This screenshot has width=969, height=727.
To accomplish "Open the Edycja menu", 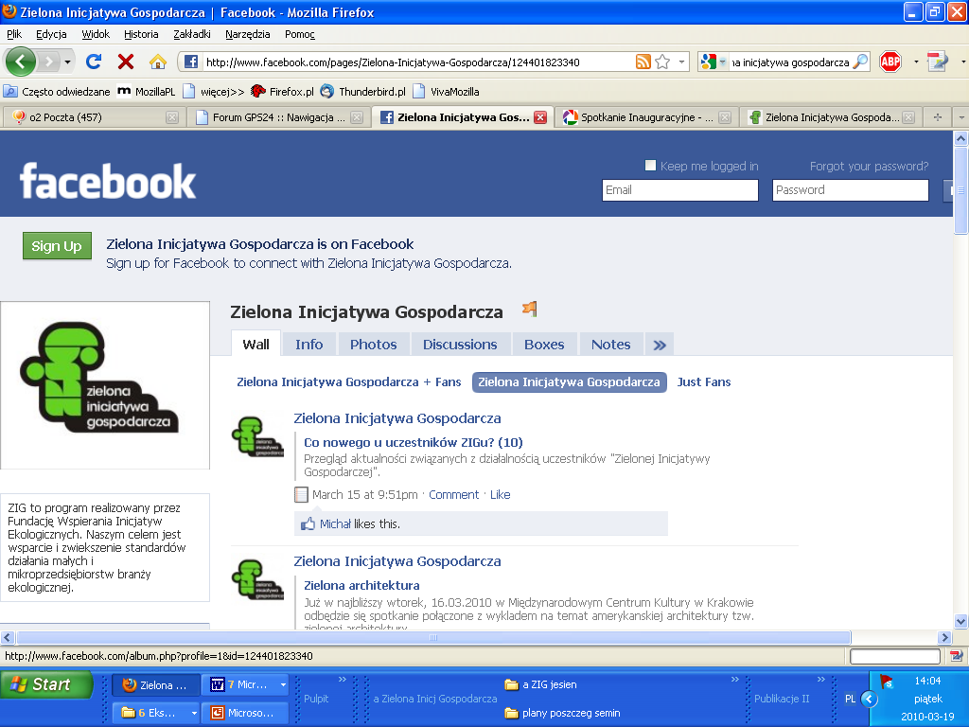I will (51, 34).
